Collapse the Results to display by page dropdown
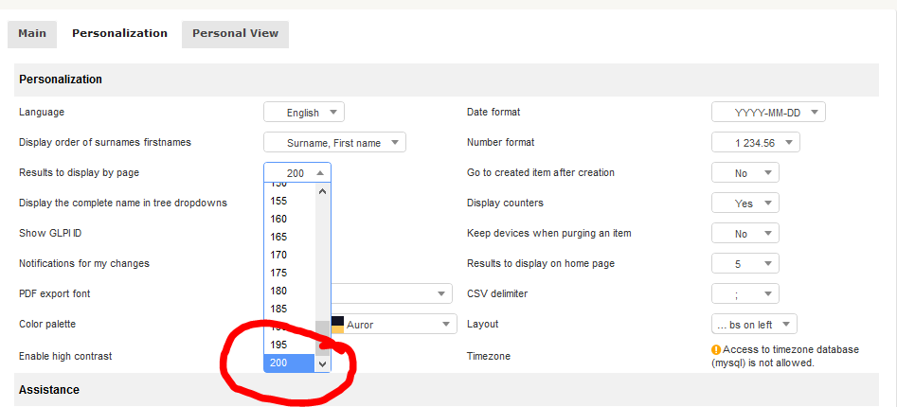This screenshot has width=897, height=407. 297,172
